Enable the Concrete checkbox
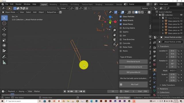Screen dimensions: 184x103 (121, 43)
